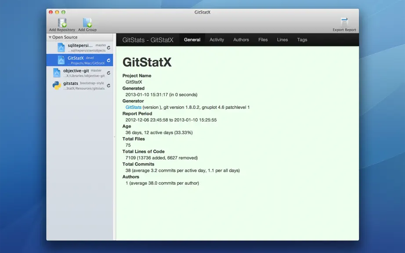The image size is (405, 253).
Task: Refresh the gitstats Python repository
Action: [x=109, y=86]
